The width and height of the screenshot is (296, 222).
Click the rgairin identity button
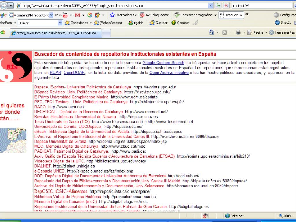(136, 23)
